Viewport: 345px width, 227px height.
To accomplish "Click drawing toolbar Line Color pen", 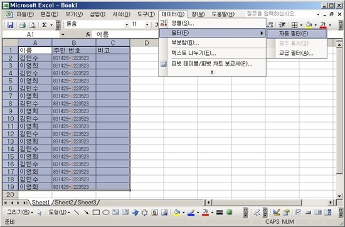I will coord(191,212).
